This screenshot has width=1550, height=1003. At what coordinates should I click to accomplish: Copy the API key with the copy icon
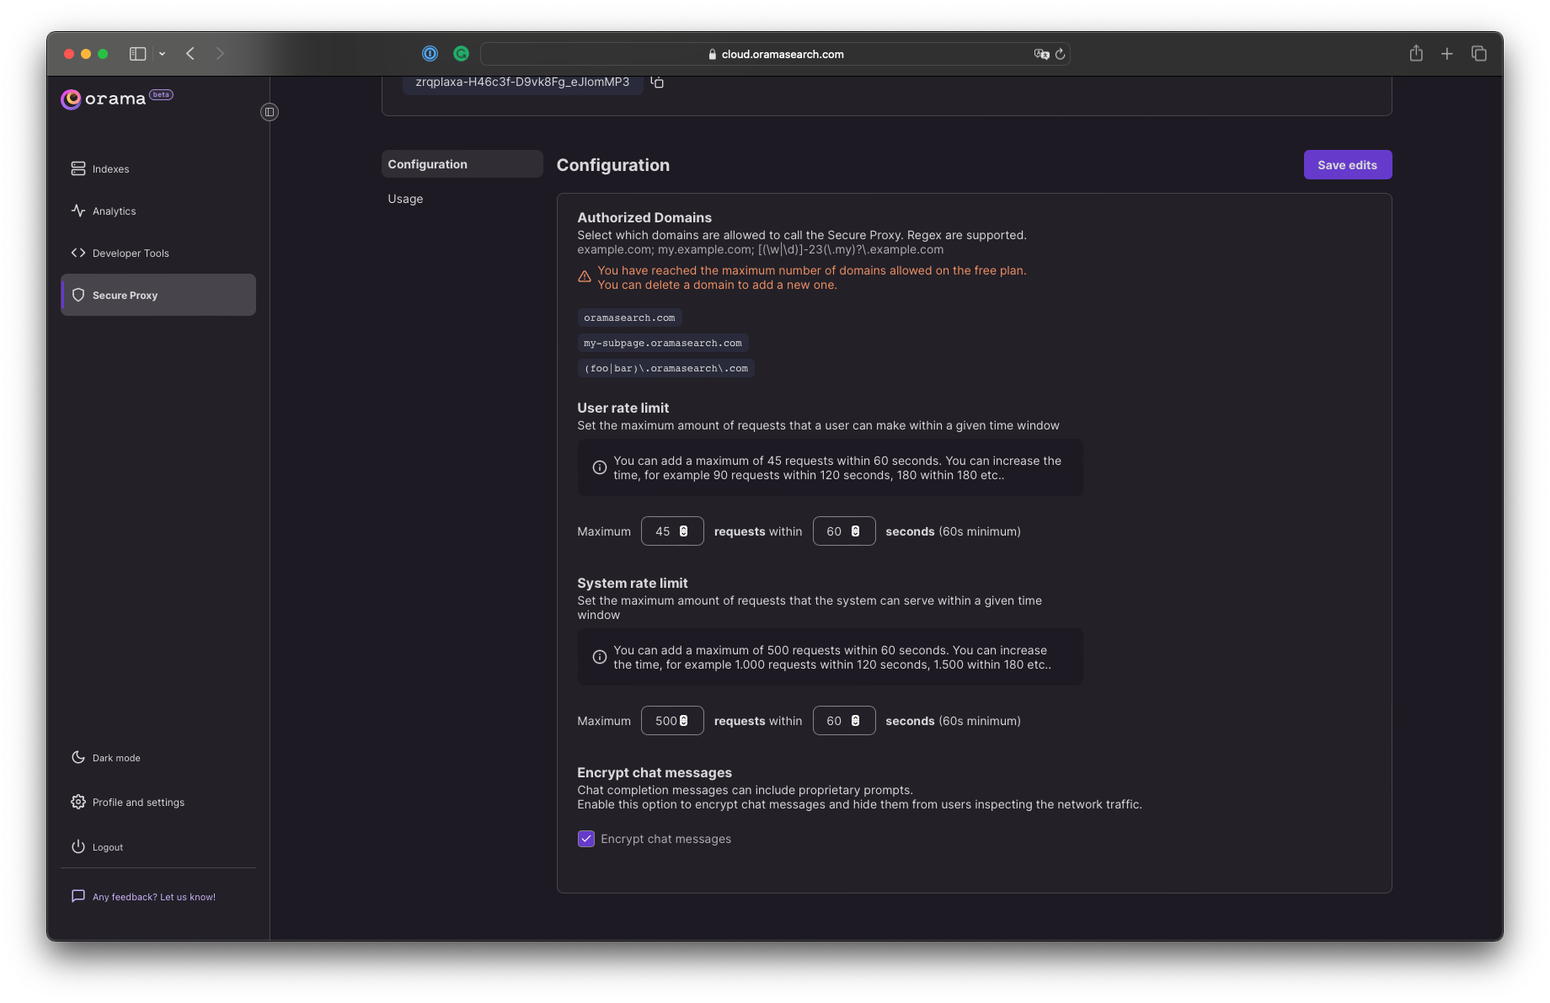(657, 82)
